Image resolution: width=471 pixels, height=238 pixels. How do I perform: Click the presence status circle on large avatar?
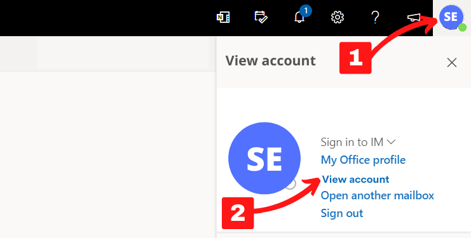[290, 184]
